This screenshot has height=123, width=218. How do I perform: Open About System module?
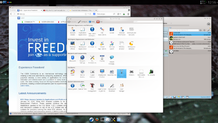73,87
